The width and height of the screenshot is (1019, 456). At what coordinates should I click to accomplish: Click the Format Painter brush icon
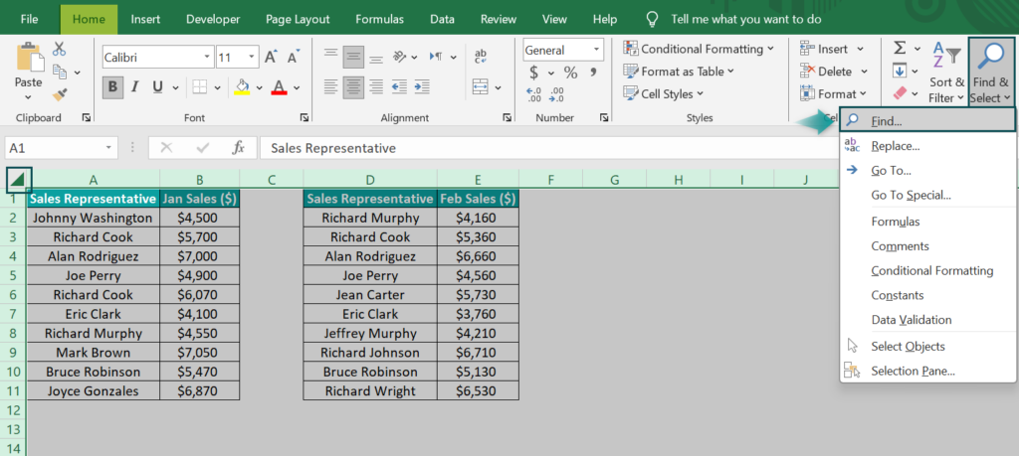tap(59, 94)
